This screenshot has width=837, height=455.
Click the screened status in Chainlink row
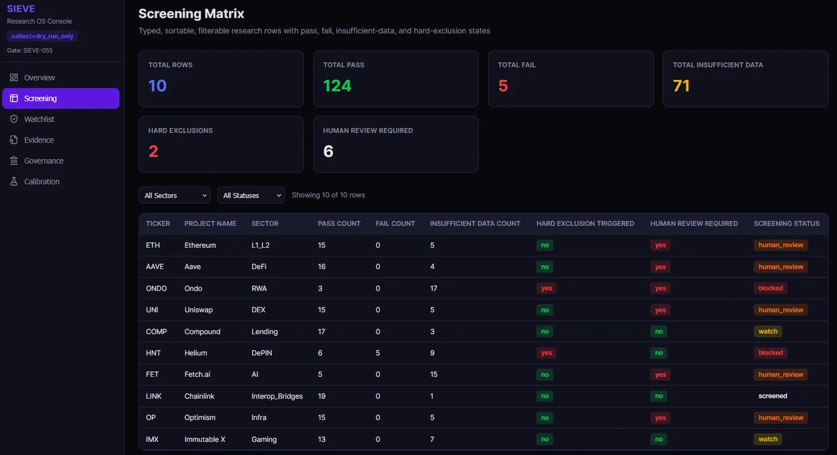(772, 396)
